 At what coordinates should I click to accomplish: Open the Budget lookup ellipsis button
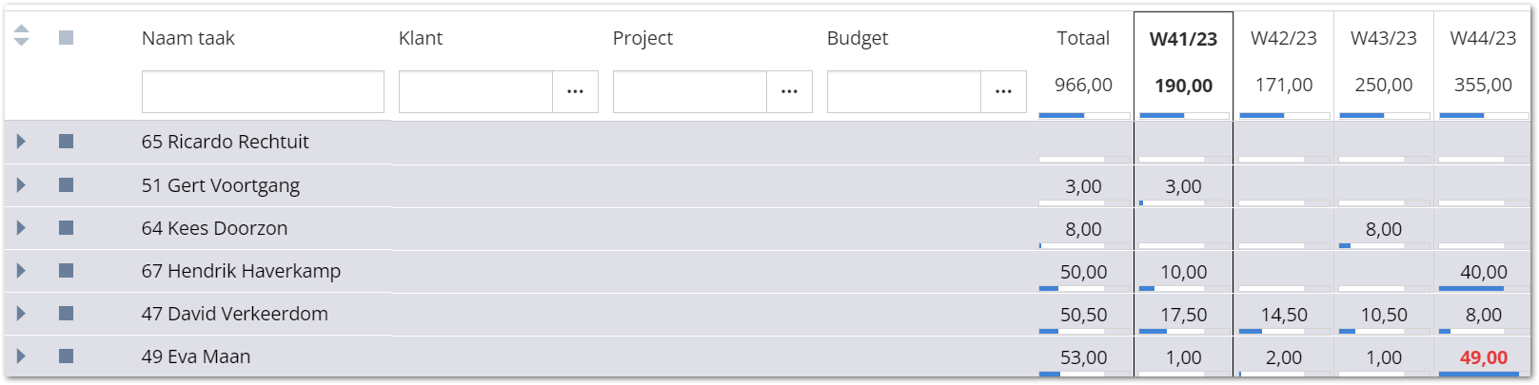[x=1003, y=91]
